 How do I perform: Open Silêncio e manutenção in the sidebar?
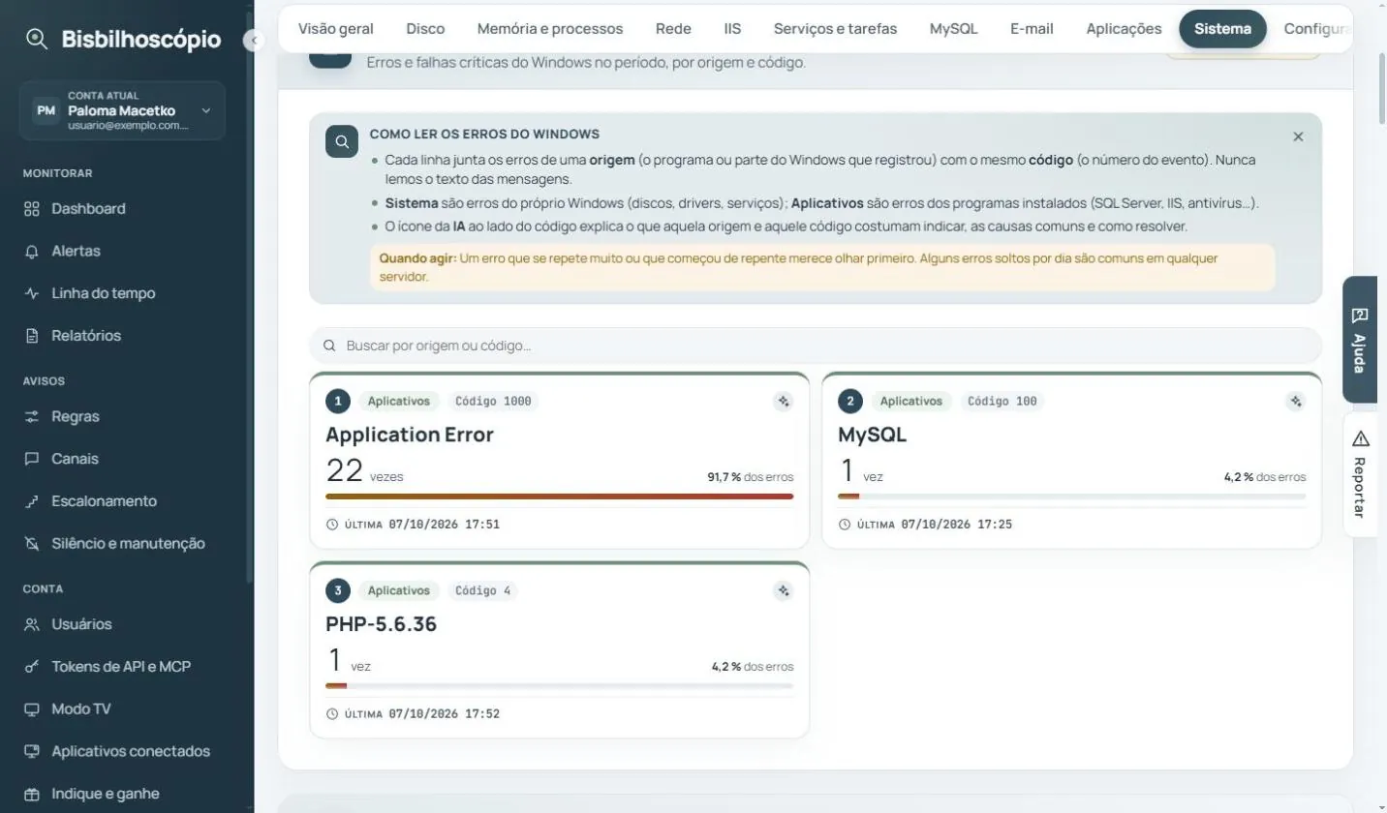127,544
